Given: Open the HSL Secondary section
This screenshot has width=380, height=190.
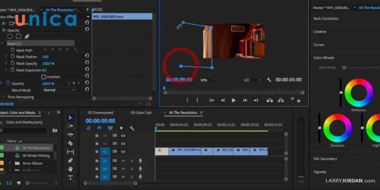Looking at the screenshot, I should [x=325, y=159].
